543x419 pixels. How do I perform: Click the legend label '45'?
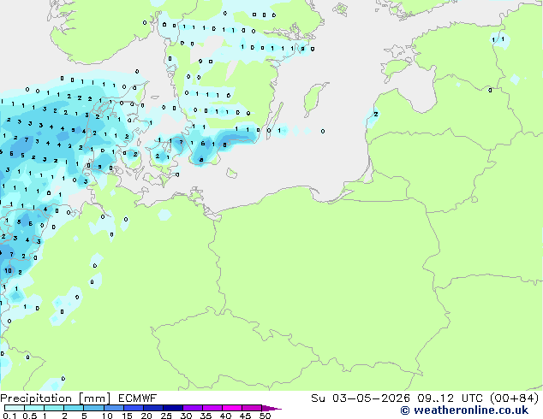(245, 416)
